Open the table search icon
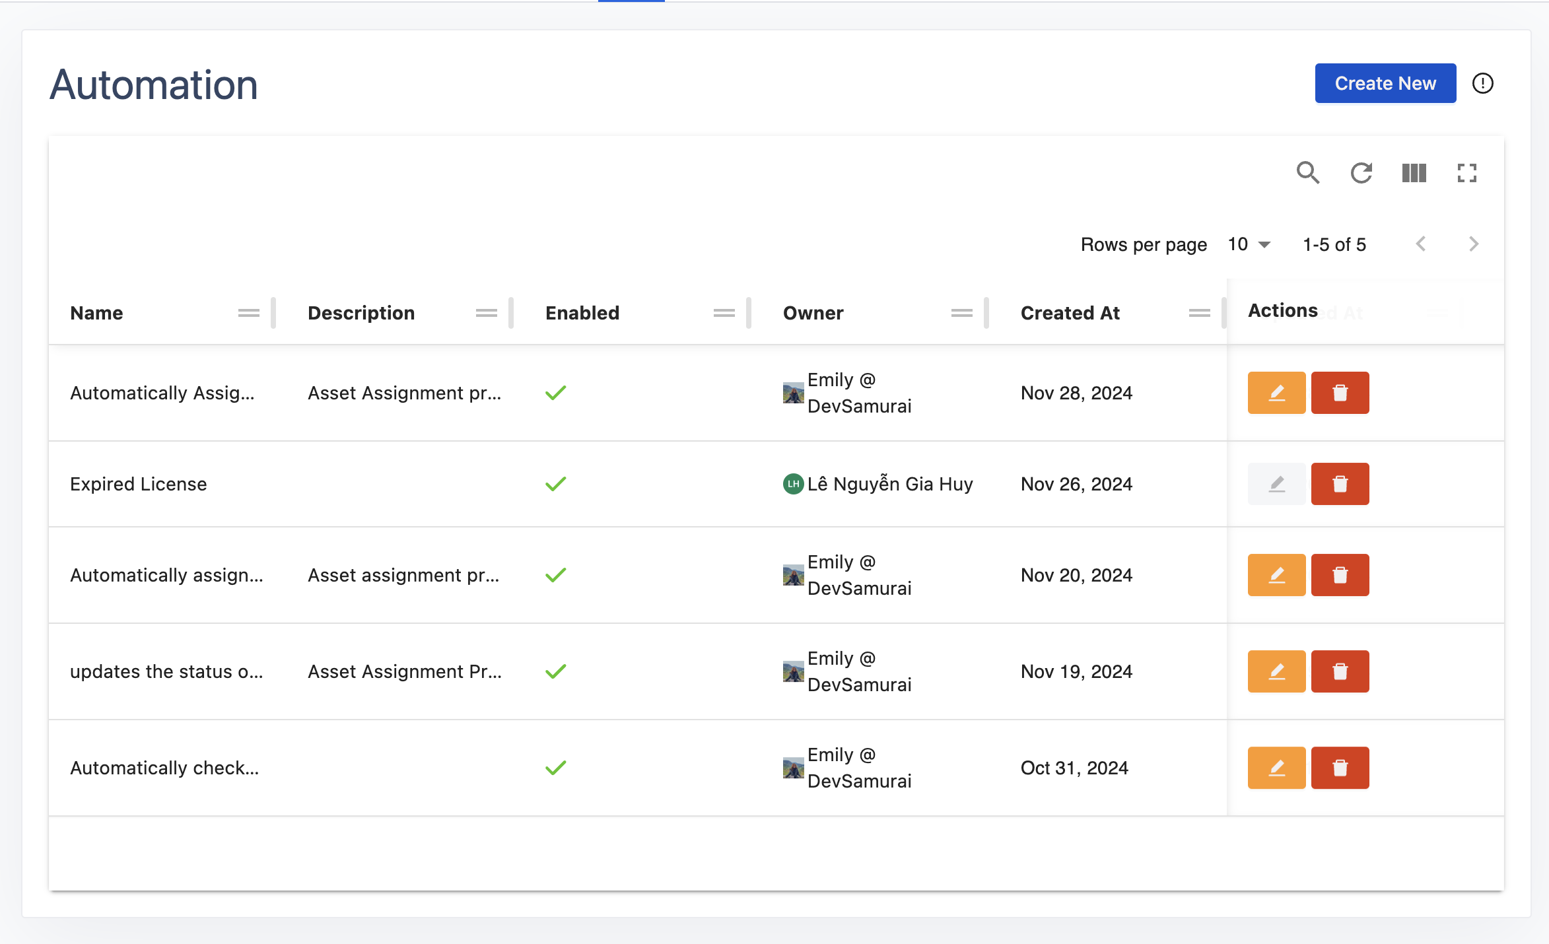 pyautogui.click(x=1307, y=173)
